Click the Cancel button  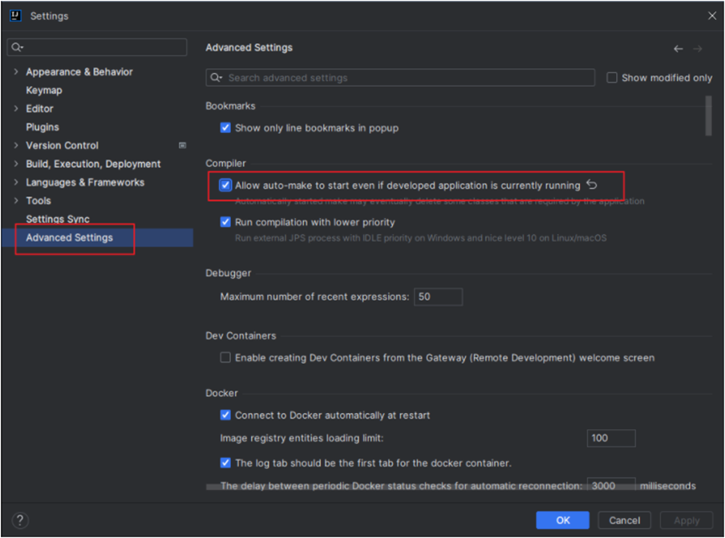(624, 520)
